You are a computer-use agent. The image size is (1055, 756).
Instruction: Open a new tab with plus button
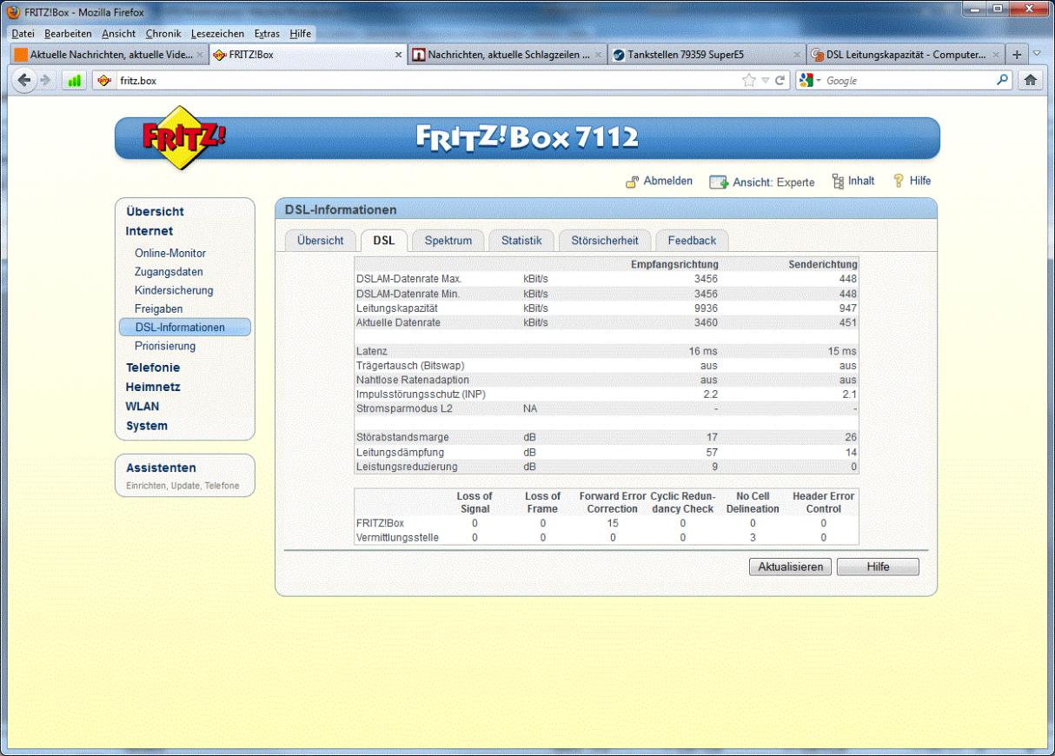click(1017, 54)
